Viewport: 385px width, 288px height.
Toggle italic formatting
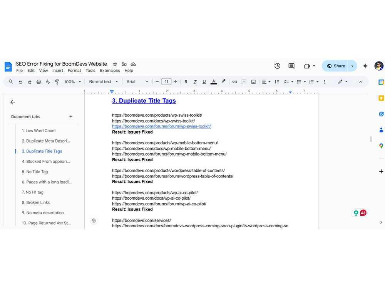click(195, 82)
